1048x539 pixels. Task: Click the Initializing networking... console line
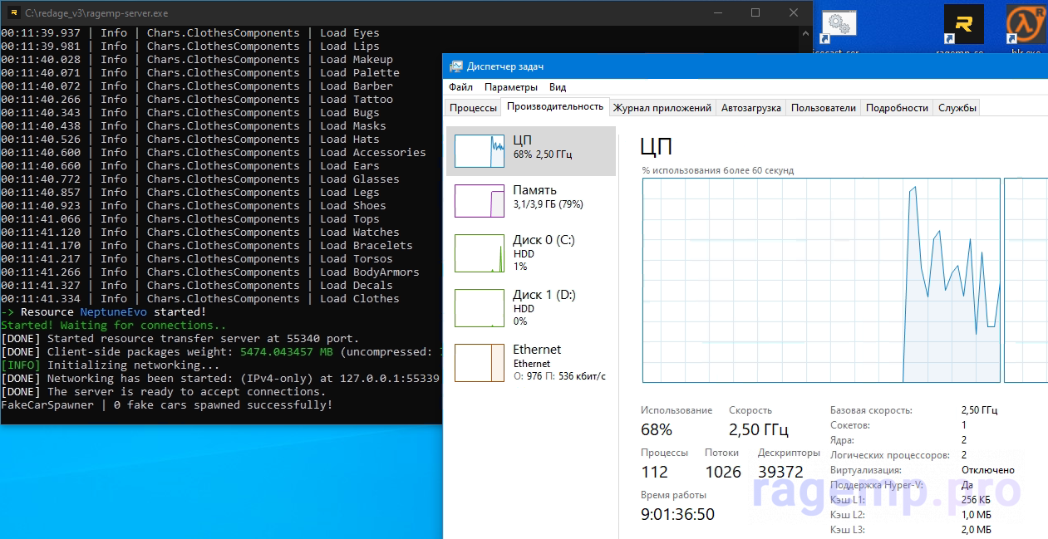[x=111, y=365]
